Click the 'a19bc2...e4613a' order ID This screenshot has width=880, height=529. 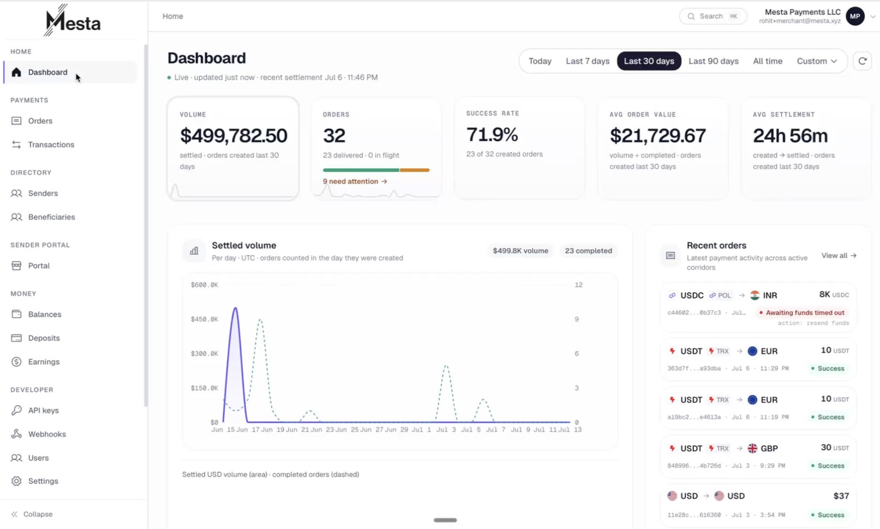click(x=694, y=417)
